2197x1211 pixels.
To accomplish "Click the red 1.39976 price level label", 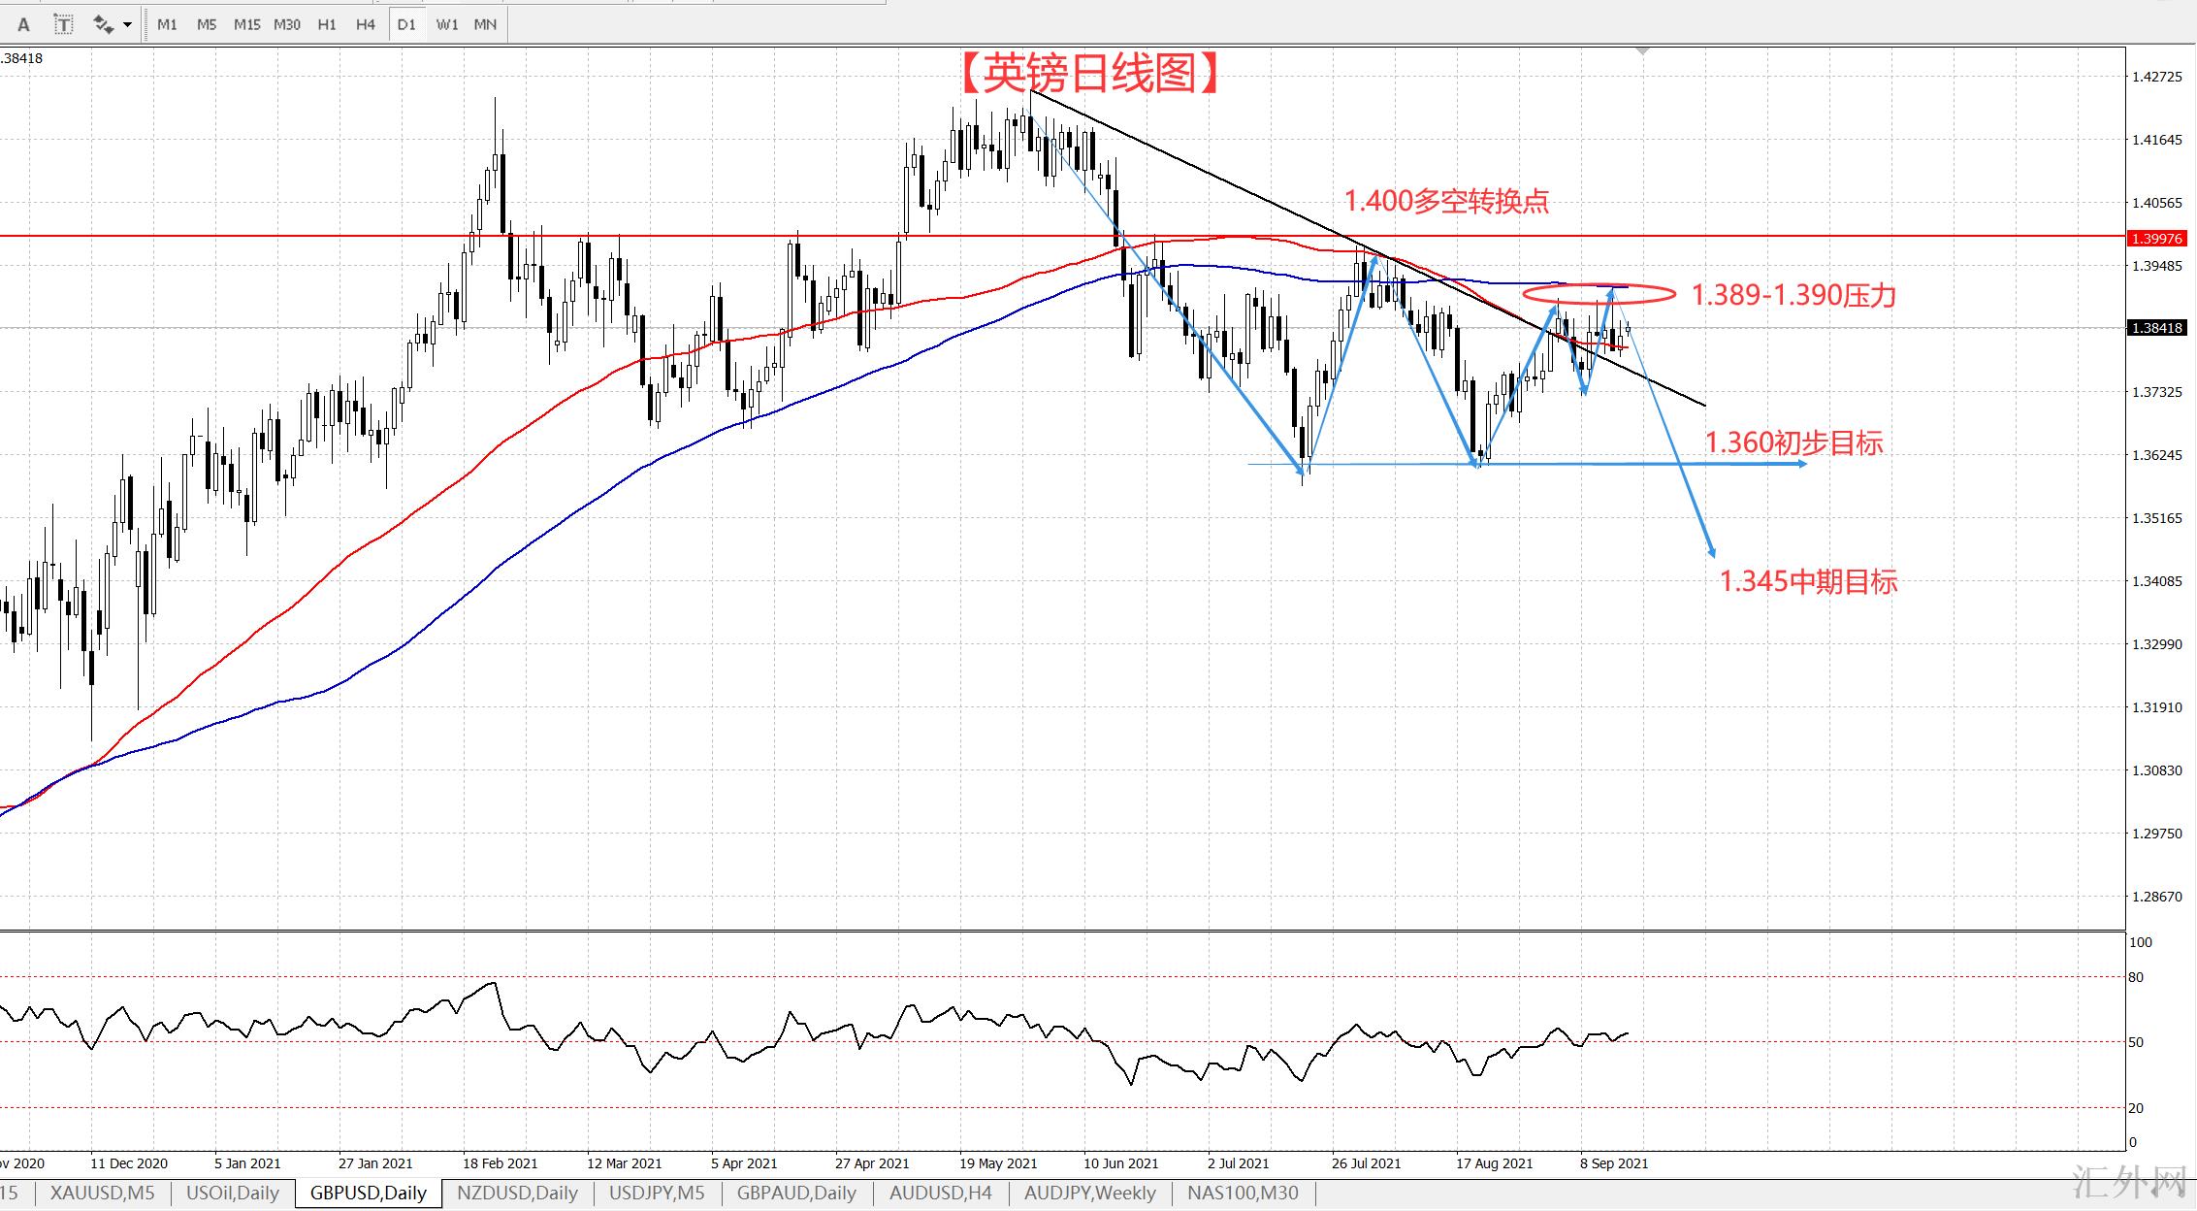I will tap(2155, 238).
